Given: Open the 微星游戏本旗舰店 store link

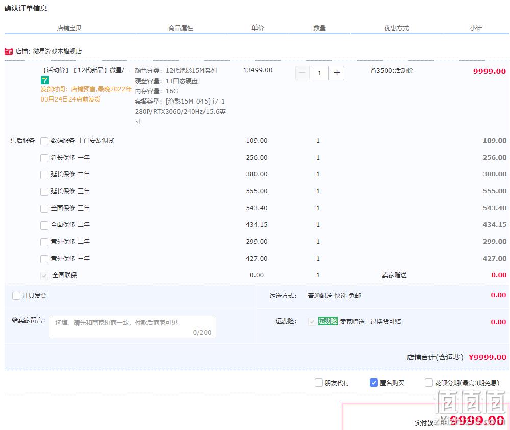Looking at the screenshot, I should coord(57,52).
